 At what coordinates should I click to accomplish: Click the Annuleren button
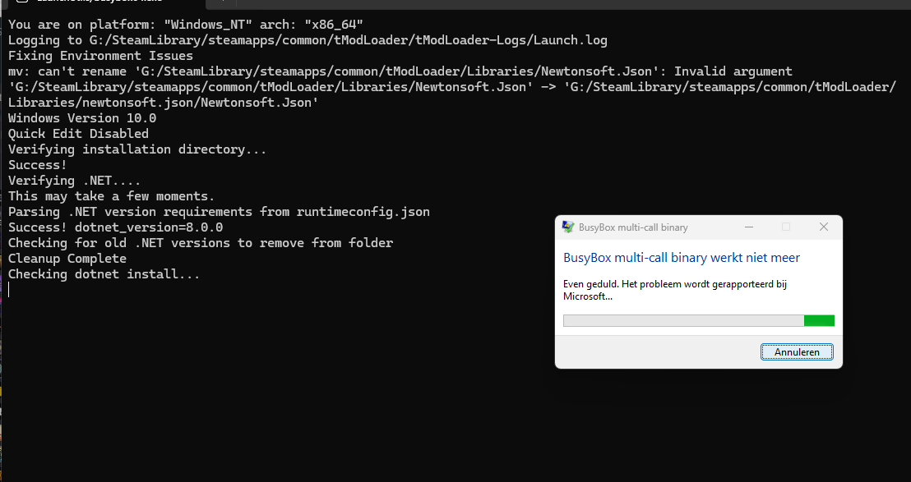point(797,352)
